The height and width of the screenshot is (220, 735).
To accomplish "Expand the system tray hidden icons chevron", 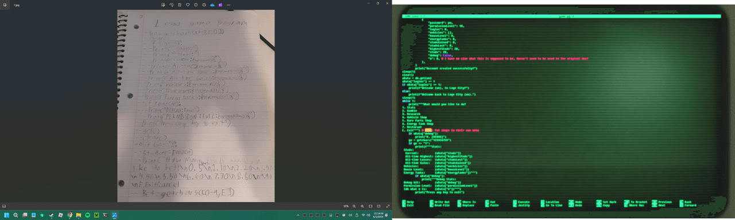I will [297, 215].
